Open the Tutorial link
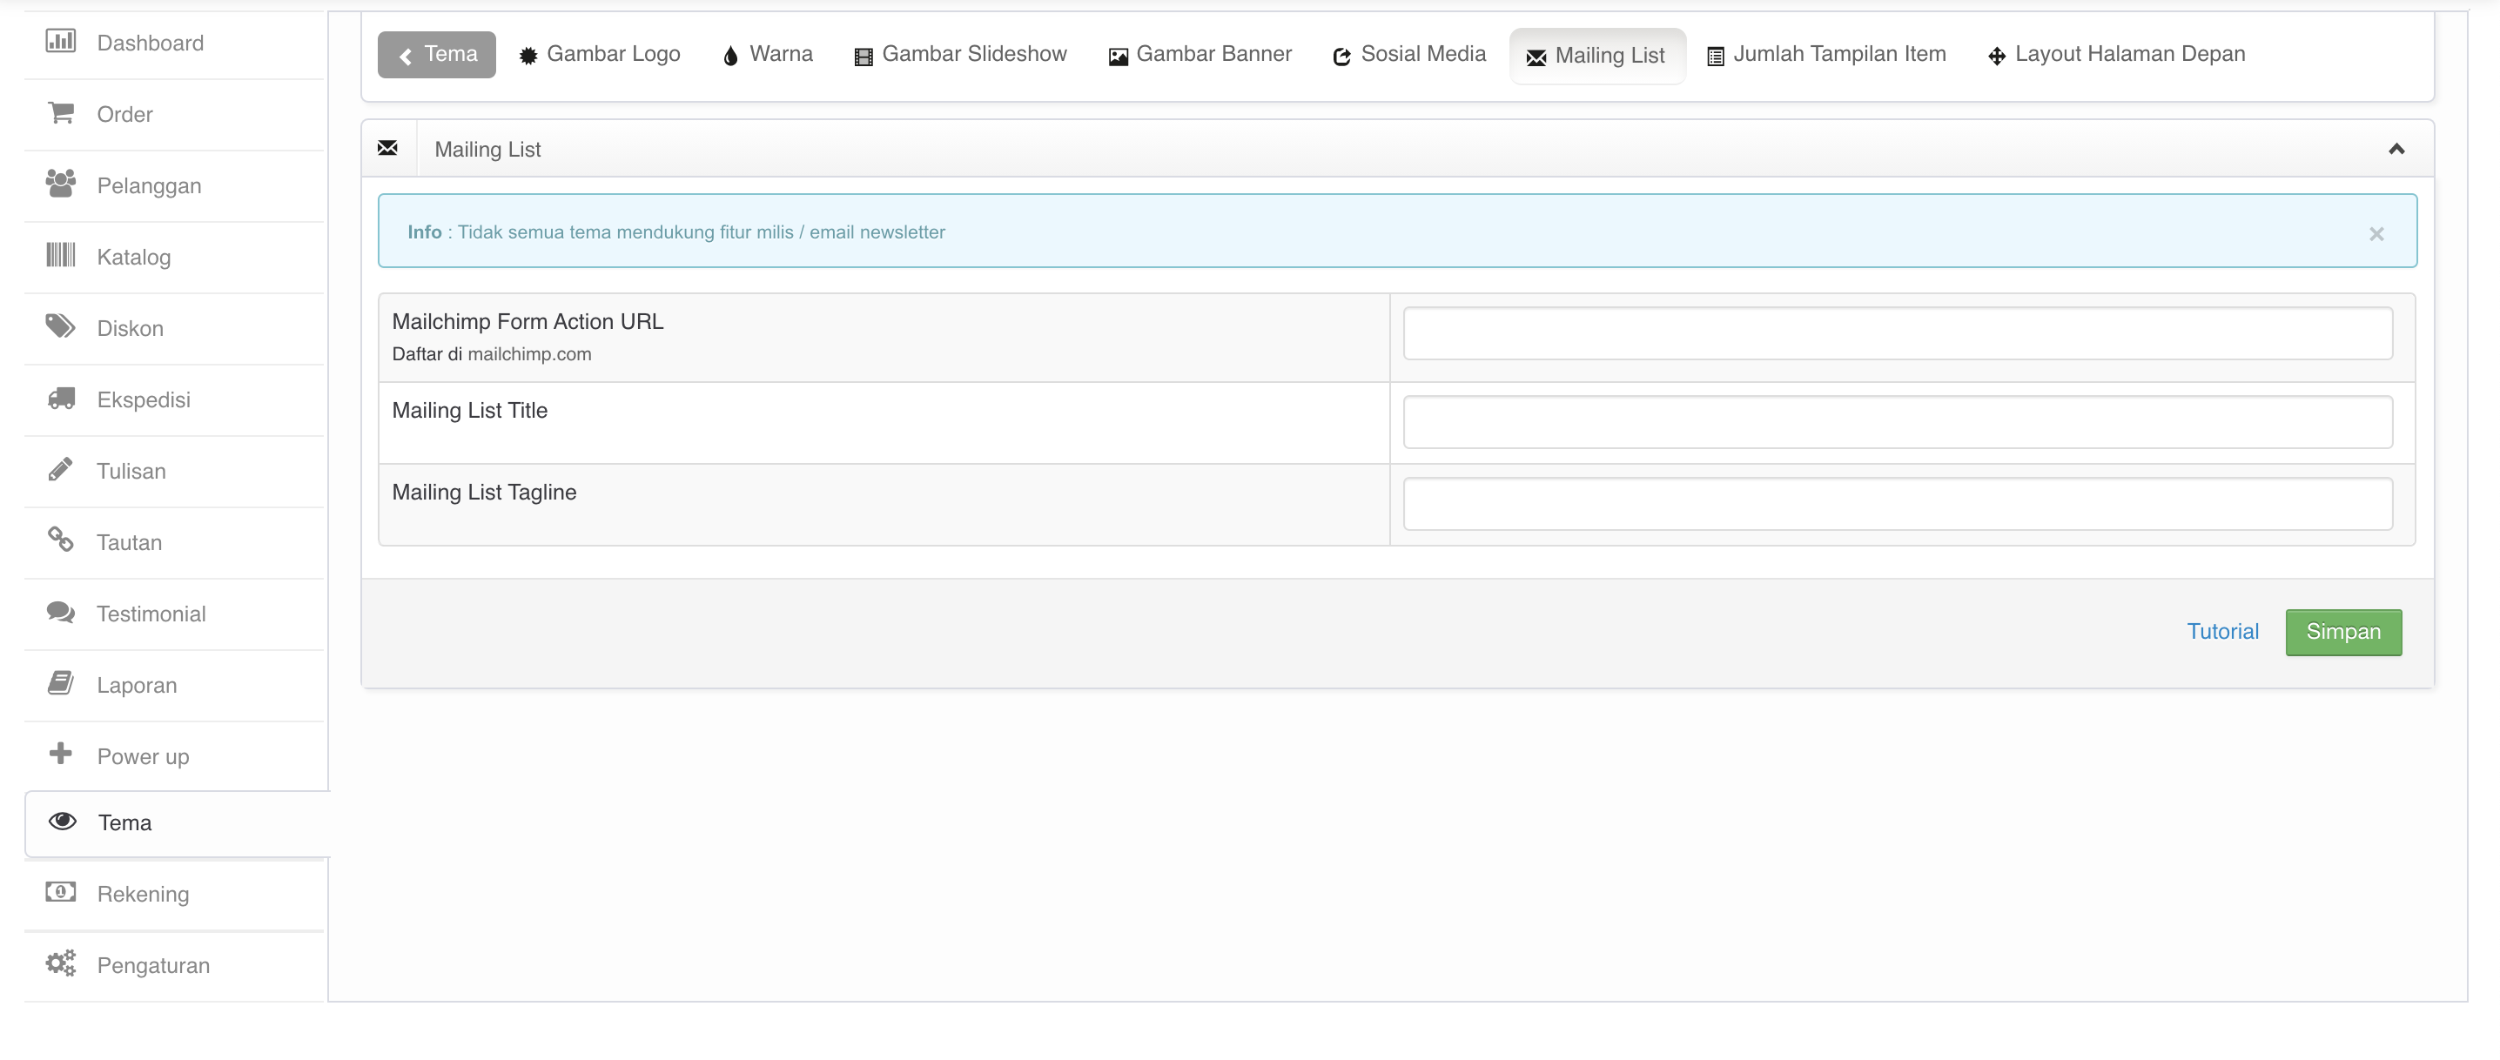 click(2222, 632)
